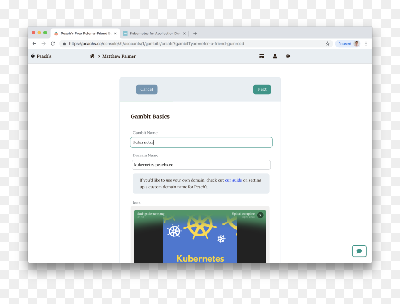Remove the uploaded icon with the X button
The height and width of the screenshot is (304, 400).
[x=260, y=215]
